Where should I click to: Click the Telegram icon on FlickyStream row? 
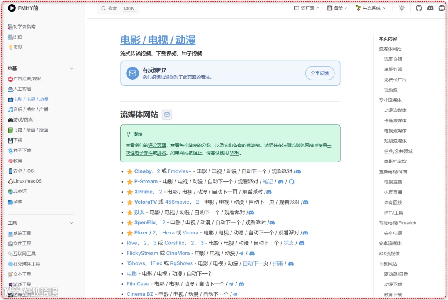[x=241, y=254]
